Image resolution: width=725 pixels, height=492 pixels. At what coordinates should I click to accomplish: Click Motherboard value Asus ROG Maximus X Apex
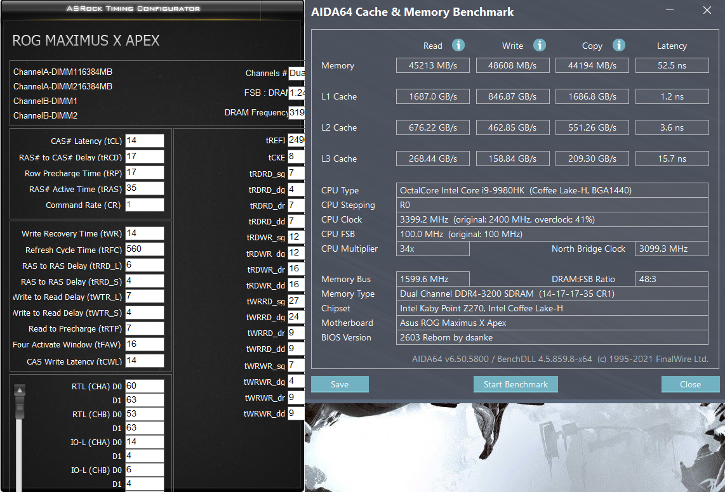pos(552,323)
